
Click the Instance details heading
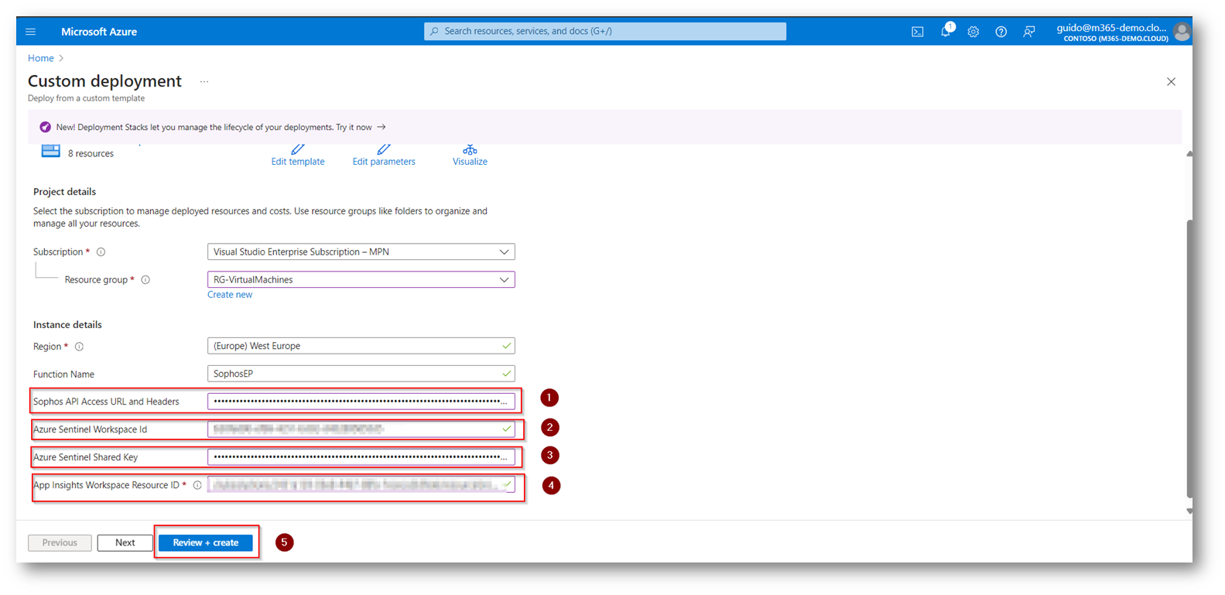(x=67, y=325)
